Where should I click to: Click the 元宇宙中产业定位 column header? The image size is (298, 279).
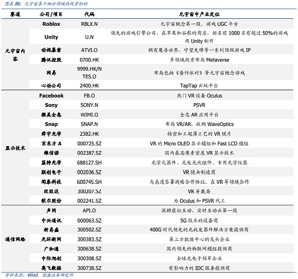coord(199,14)
